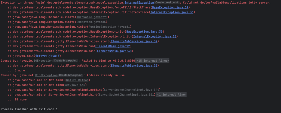281x113 pixels.
Task: Create breakpoint for IOException
Action: (65, 61)
